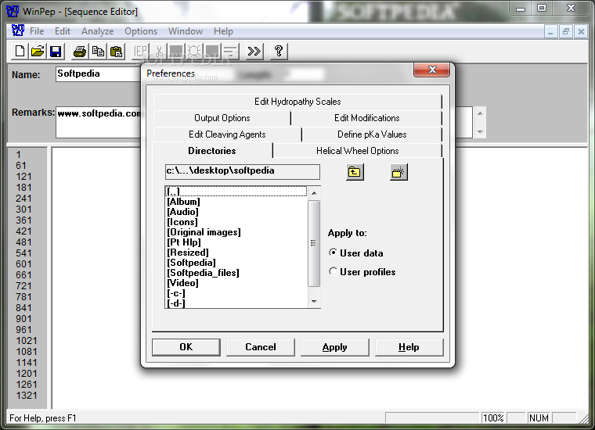Select the Directories tab
The height and width of the screenshot is (430, 595).
tap(212, 151)
